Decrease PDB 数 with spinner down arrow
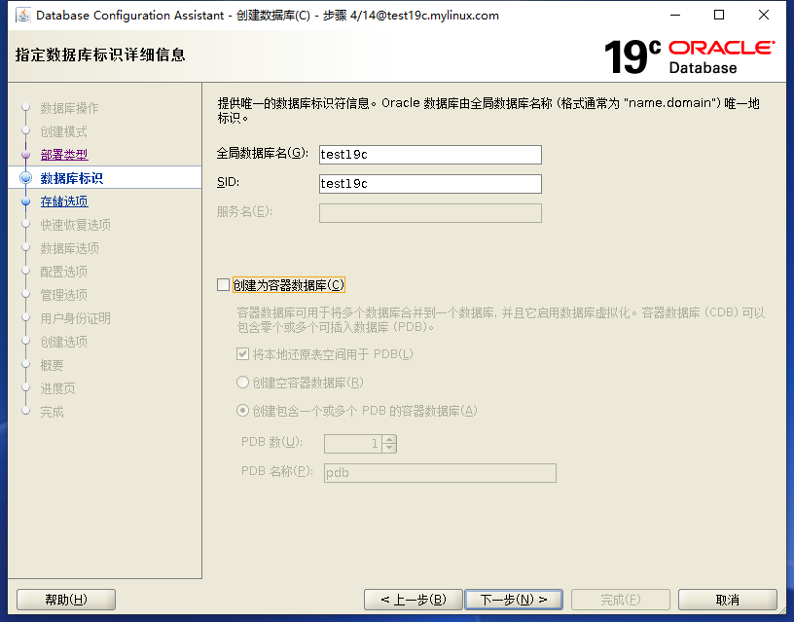The width and height of the screenshot is (794, 622). (389, 449)
